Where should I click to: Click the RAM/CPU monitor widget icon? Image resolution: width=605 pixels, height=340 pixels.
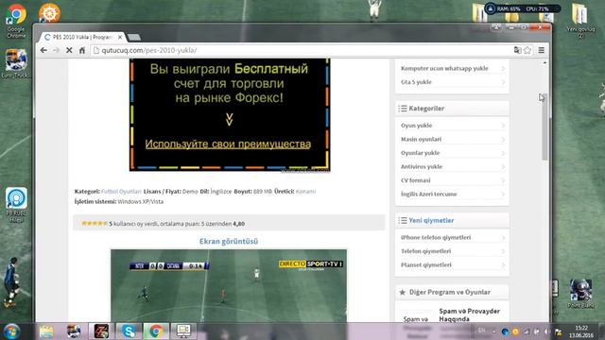tap(491, 8)
